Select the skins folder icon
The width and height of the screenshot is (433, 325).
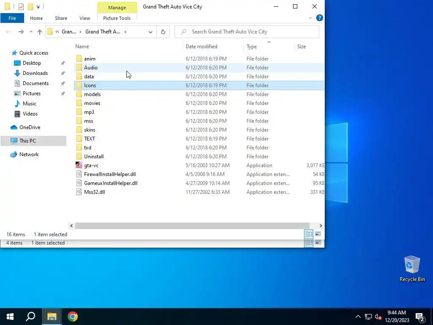click(79, 129)
